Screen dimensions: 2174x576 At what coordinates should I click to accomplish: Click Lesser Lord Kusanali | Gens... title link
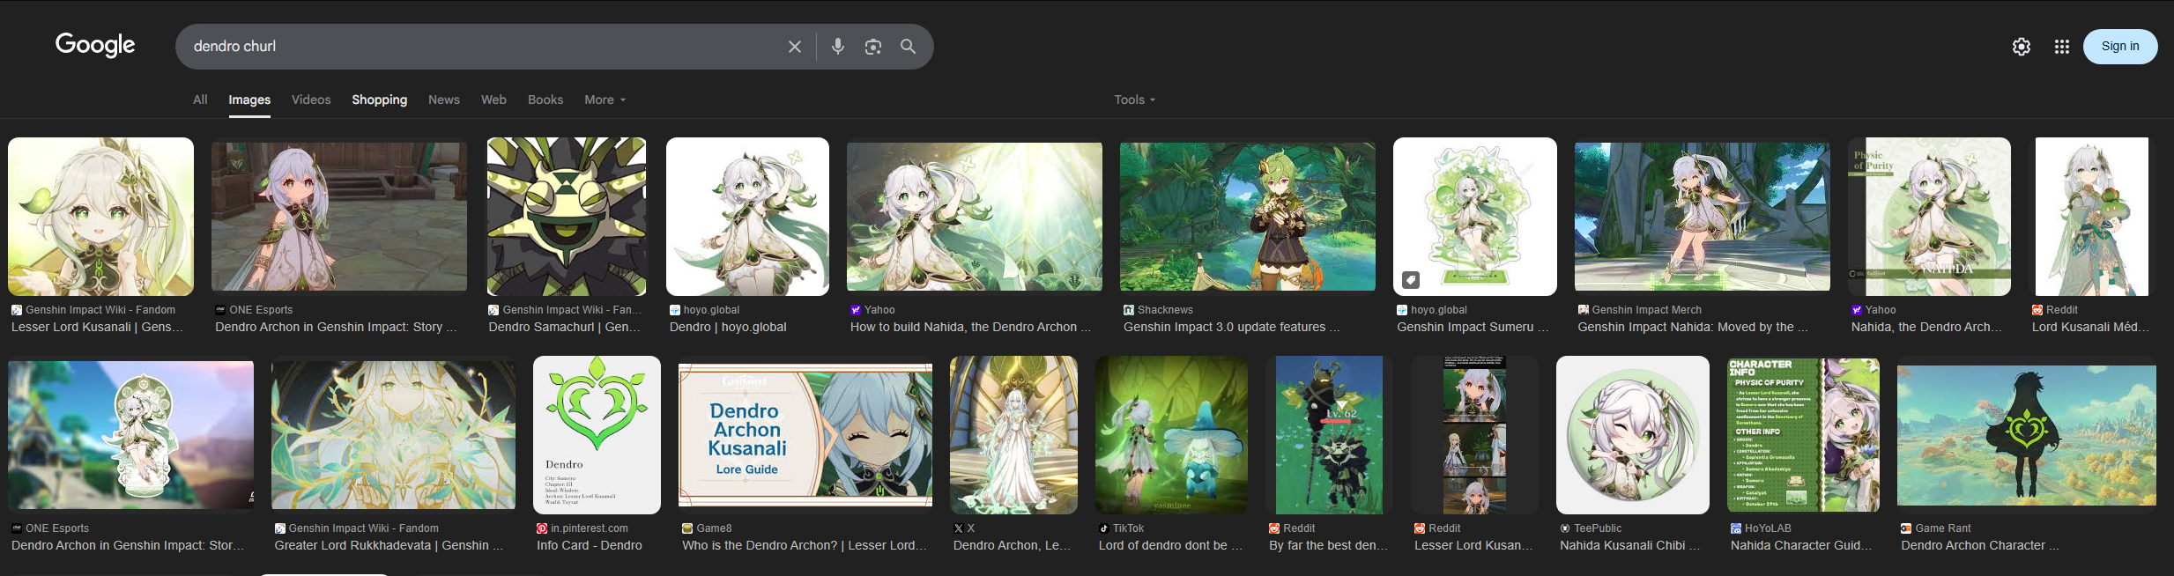pos(97,327)
